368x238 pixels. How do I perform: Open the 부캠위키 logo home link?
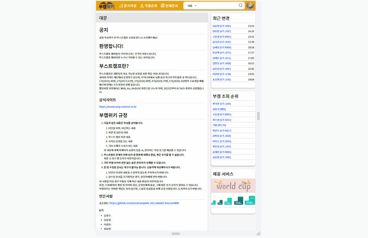[107, 6]
